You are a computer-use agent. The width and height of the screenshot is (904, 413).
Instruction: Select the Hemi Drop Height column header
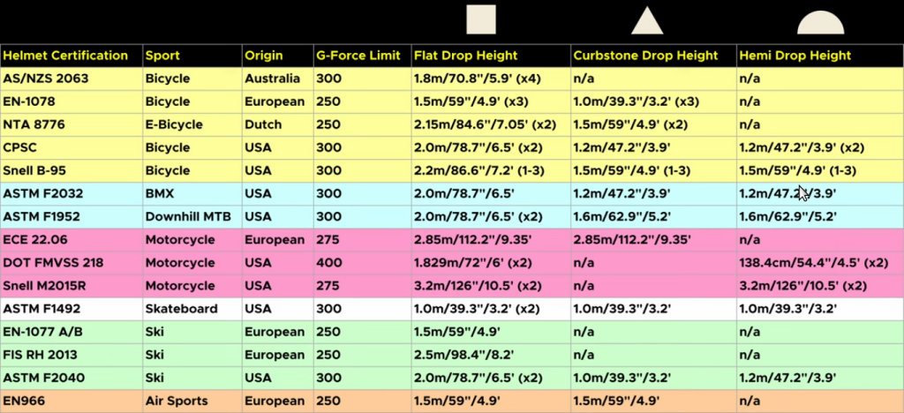820,56
